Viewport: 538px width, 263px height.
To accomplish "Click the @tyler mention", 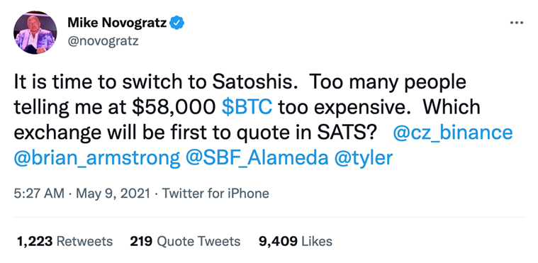I will [363, 159].
